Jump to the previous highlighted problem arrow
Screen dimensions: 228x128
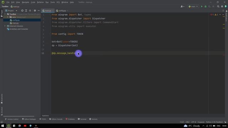tap(220, 15)
